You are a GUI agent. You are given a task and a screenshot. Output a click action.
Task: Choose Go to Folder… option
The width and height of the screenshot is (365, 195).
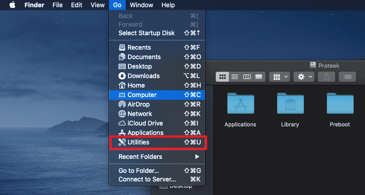tap(157, 171)
